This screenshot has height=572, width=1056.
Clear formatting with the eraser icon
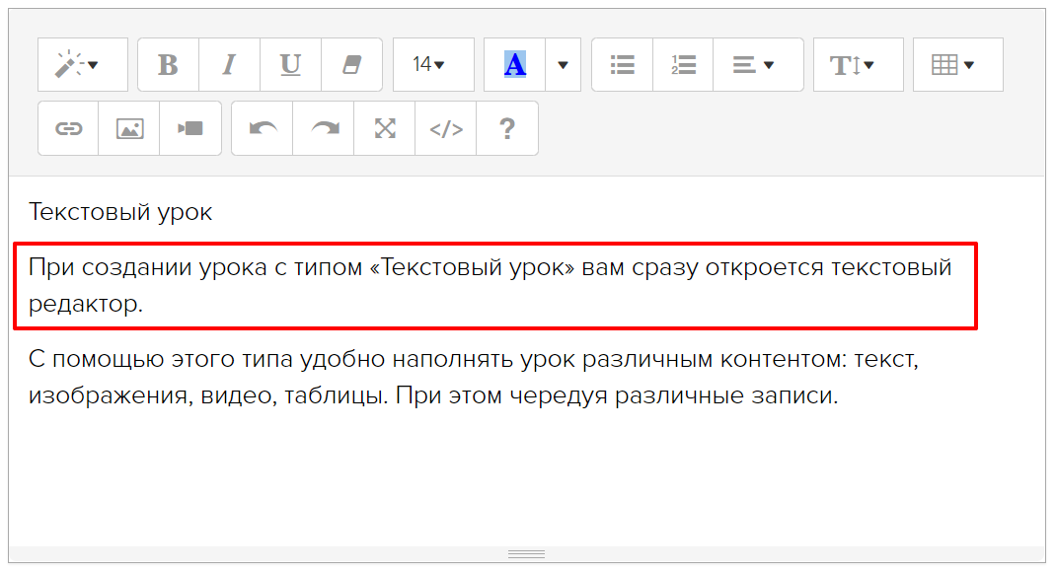click(351, 65)
